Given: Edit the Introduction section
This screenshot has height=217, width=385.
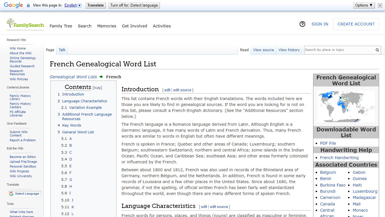Looking at the screenshot, I should 167,90.
